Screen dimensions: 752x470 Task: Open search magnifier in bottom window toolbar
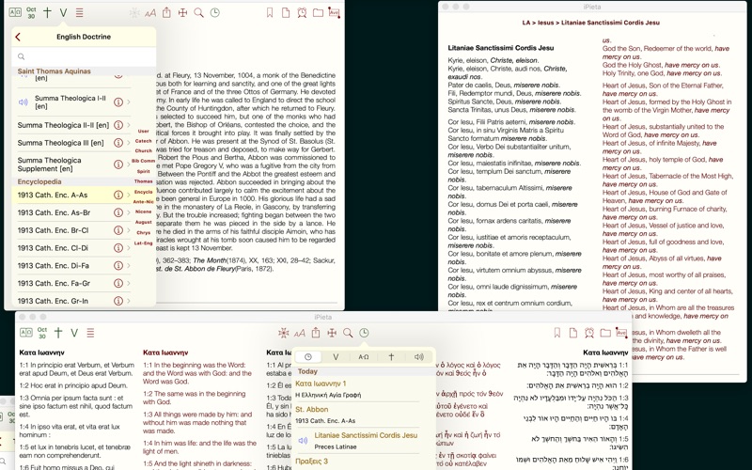click(348, 333)
